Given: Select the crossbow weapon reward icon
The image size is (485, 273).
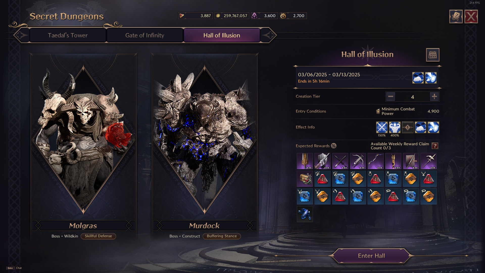Looking at the screenshot, I should [x=358, y=161].
